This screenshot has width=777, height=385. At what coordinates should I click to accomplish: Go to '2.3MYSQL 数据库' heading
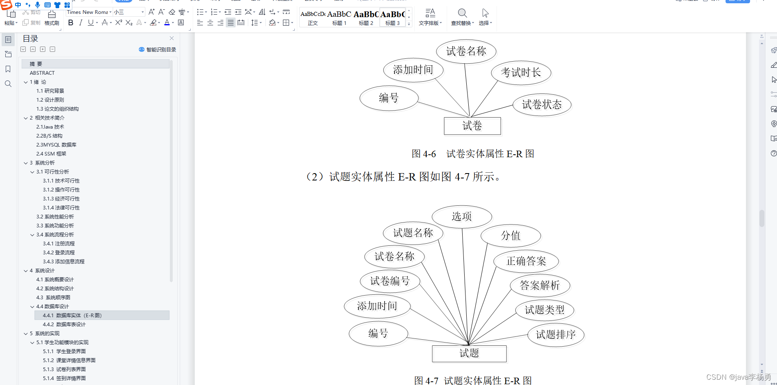tap(56, 145)
